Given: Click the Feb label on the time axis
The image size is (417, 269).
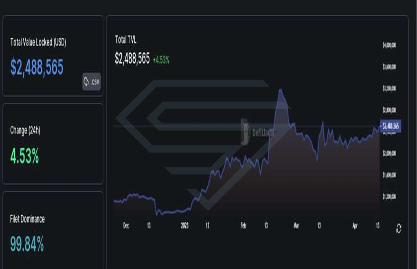Looking at the screenshot, I should (x=243, y=226).
